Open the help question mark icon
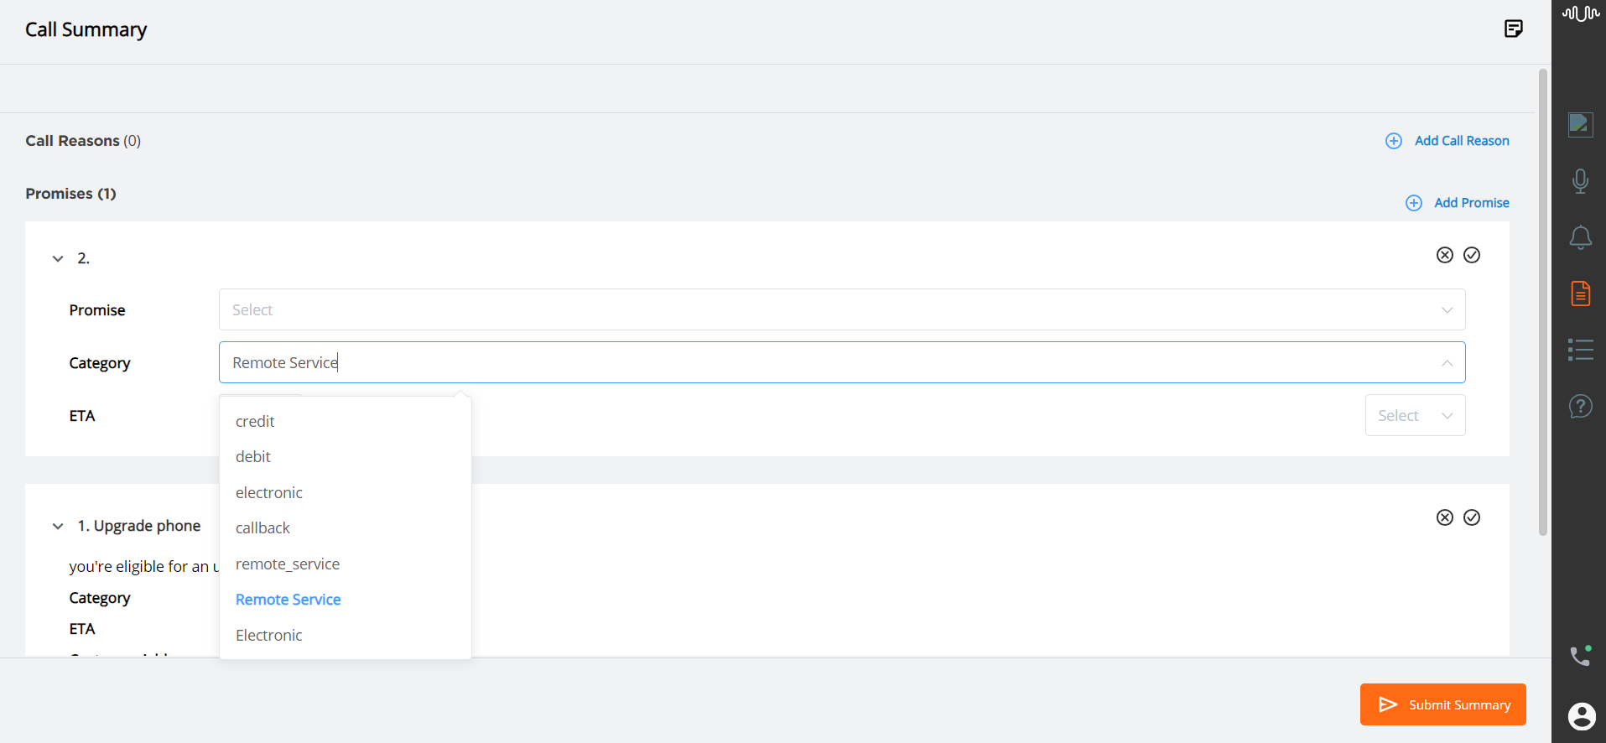The image size is (1606, 743). [x=1580, y=407]
